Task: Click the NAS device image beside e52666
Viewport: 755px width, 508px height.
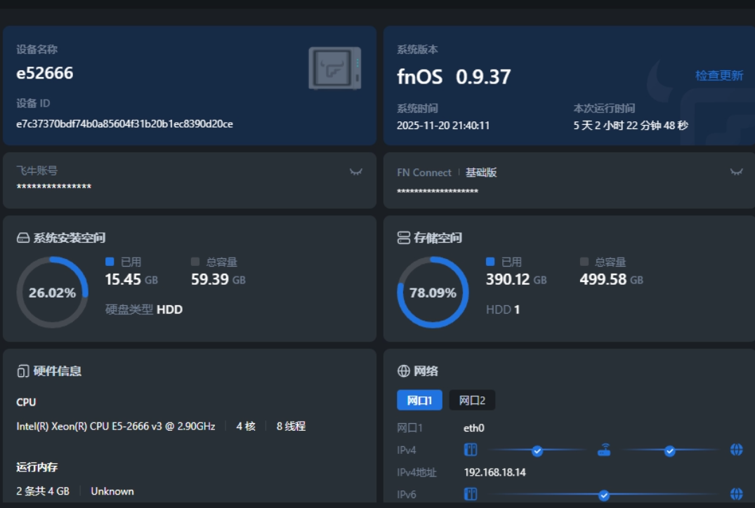Action: (x=335, y=68)
